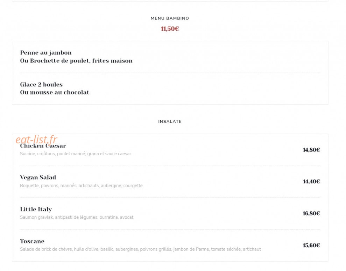Click the 16,80€ Little Italy price
The image size is (346, 271).
pos(311,213)
